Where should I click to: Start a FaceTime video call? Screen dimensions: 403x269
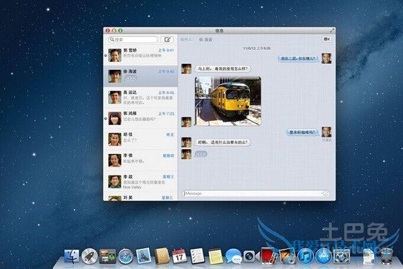click(x=326, y=40)
